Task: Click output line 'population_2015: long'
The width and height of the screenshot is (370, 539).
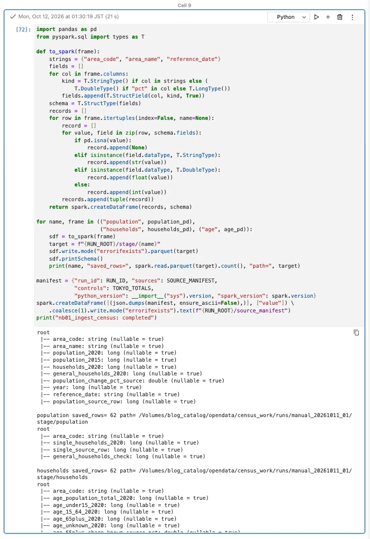Action: (x=109, y=360)
